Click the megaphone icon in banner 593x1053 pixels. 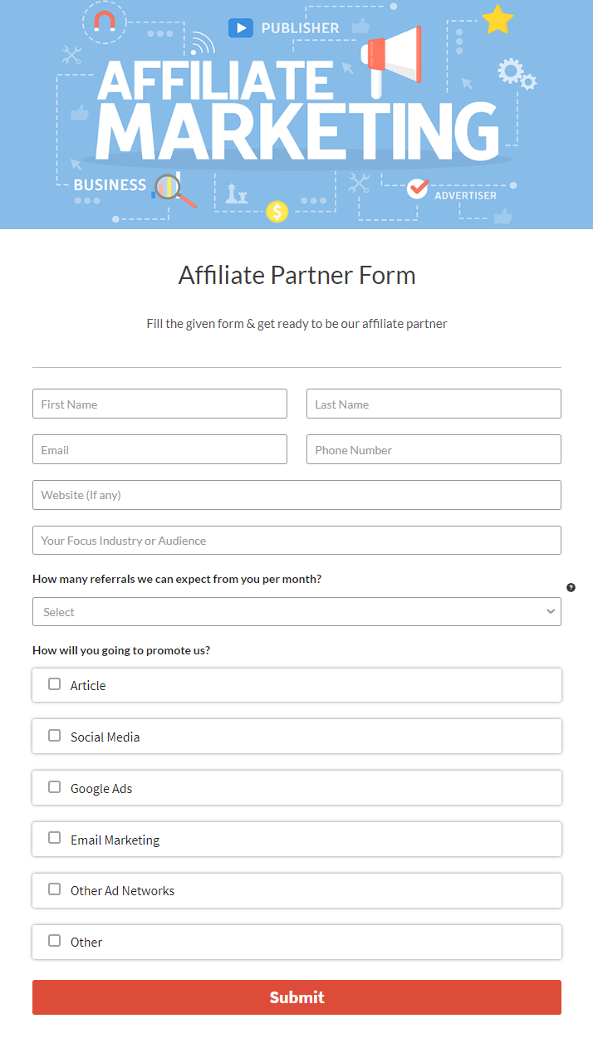(x=392, y=58)
